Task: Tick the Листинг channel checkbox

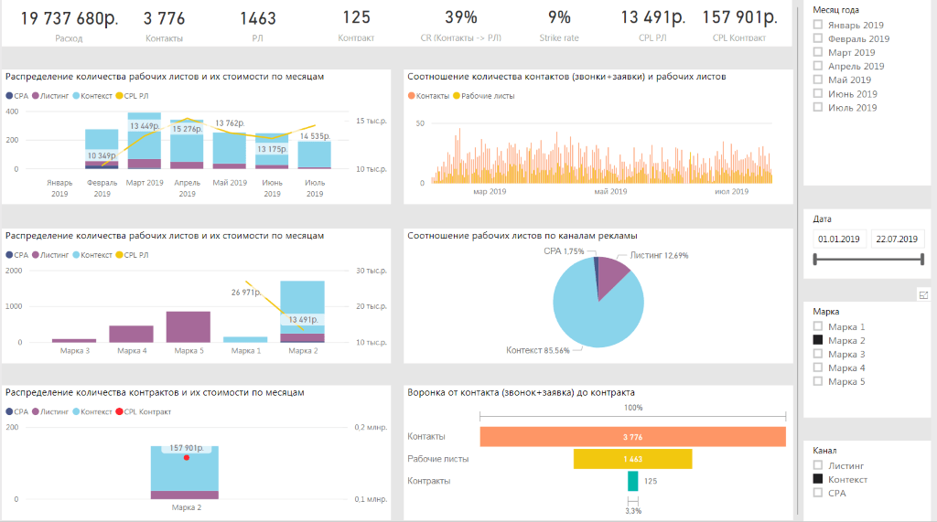Action: [x=818, y=465]
